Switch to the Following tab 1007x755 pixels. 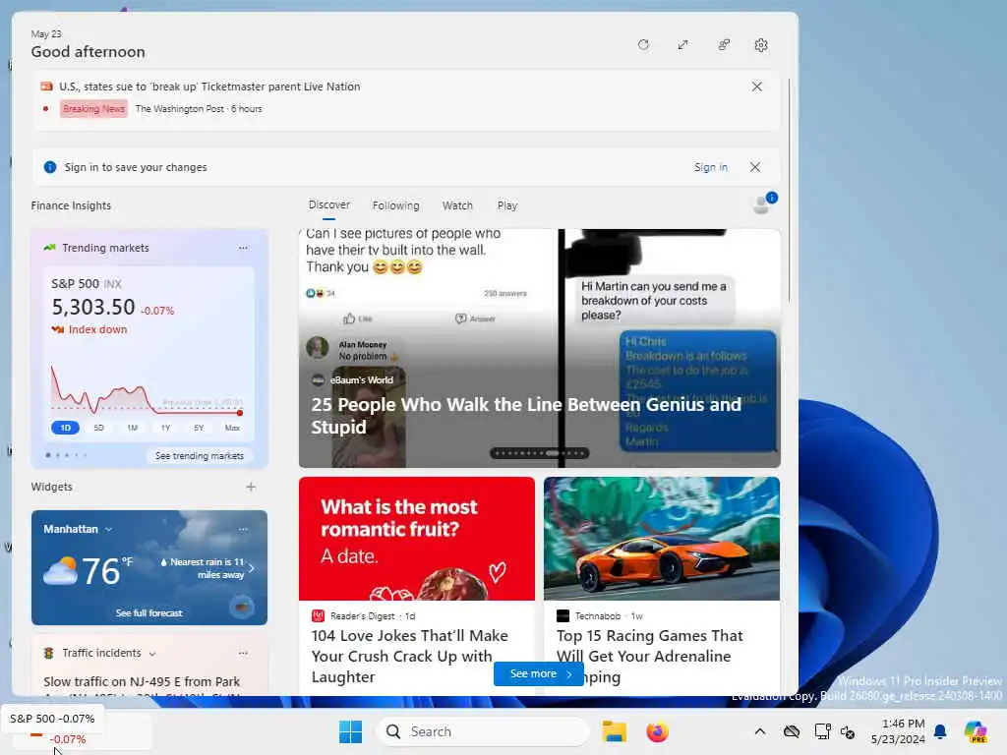coord(395,205)
